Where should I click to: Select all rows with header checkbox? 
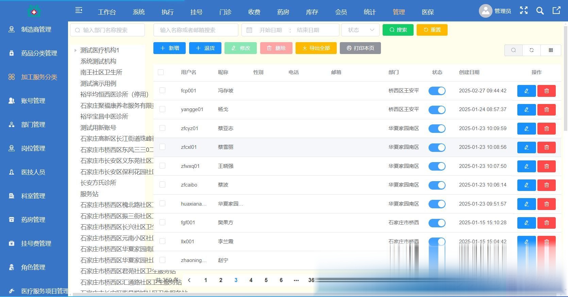tap(161, 72)
